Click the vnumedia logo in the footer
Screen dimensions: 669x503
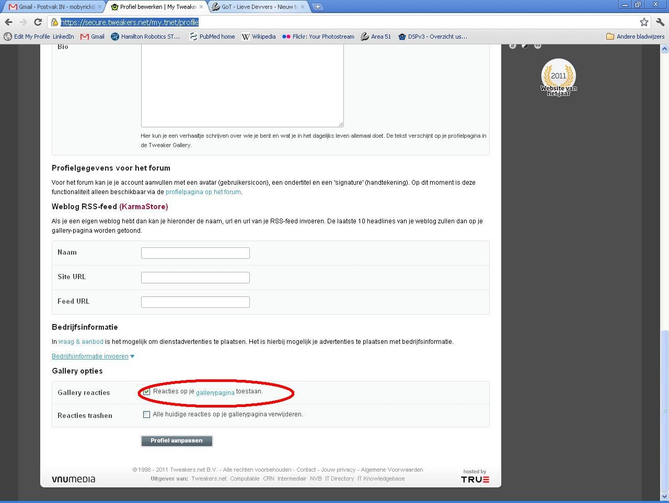pyautogui.click(x=73, y=479)
